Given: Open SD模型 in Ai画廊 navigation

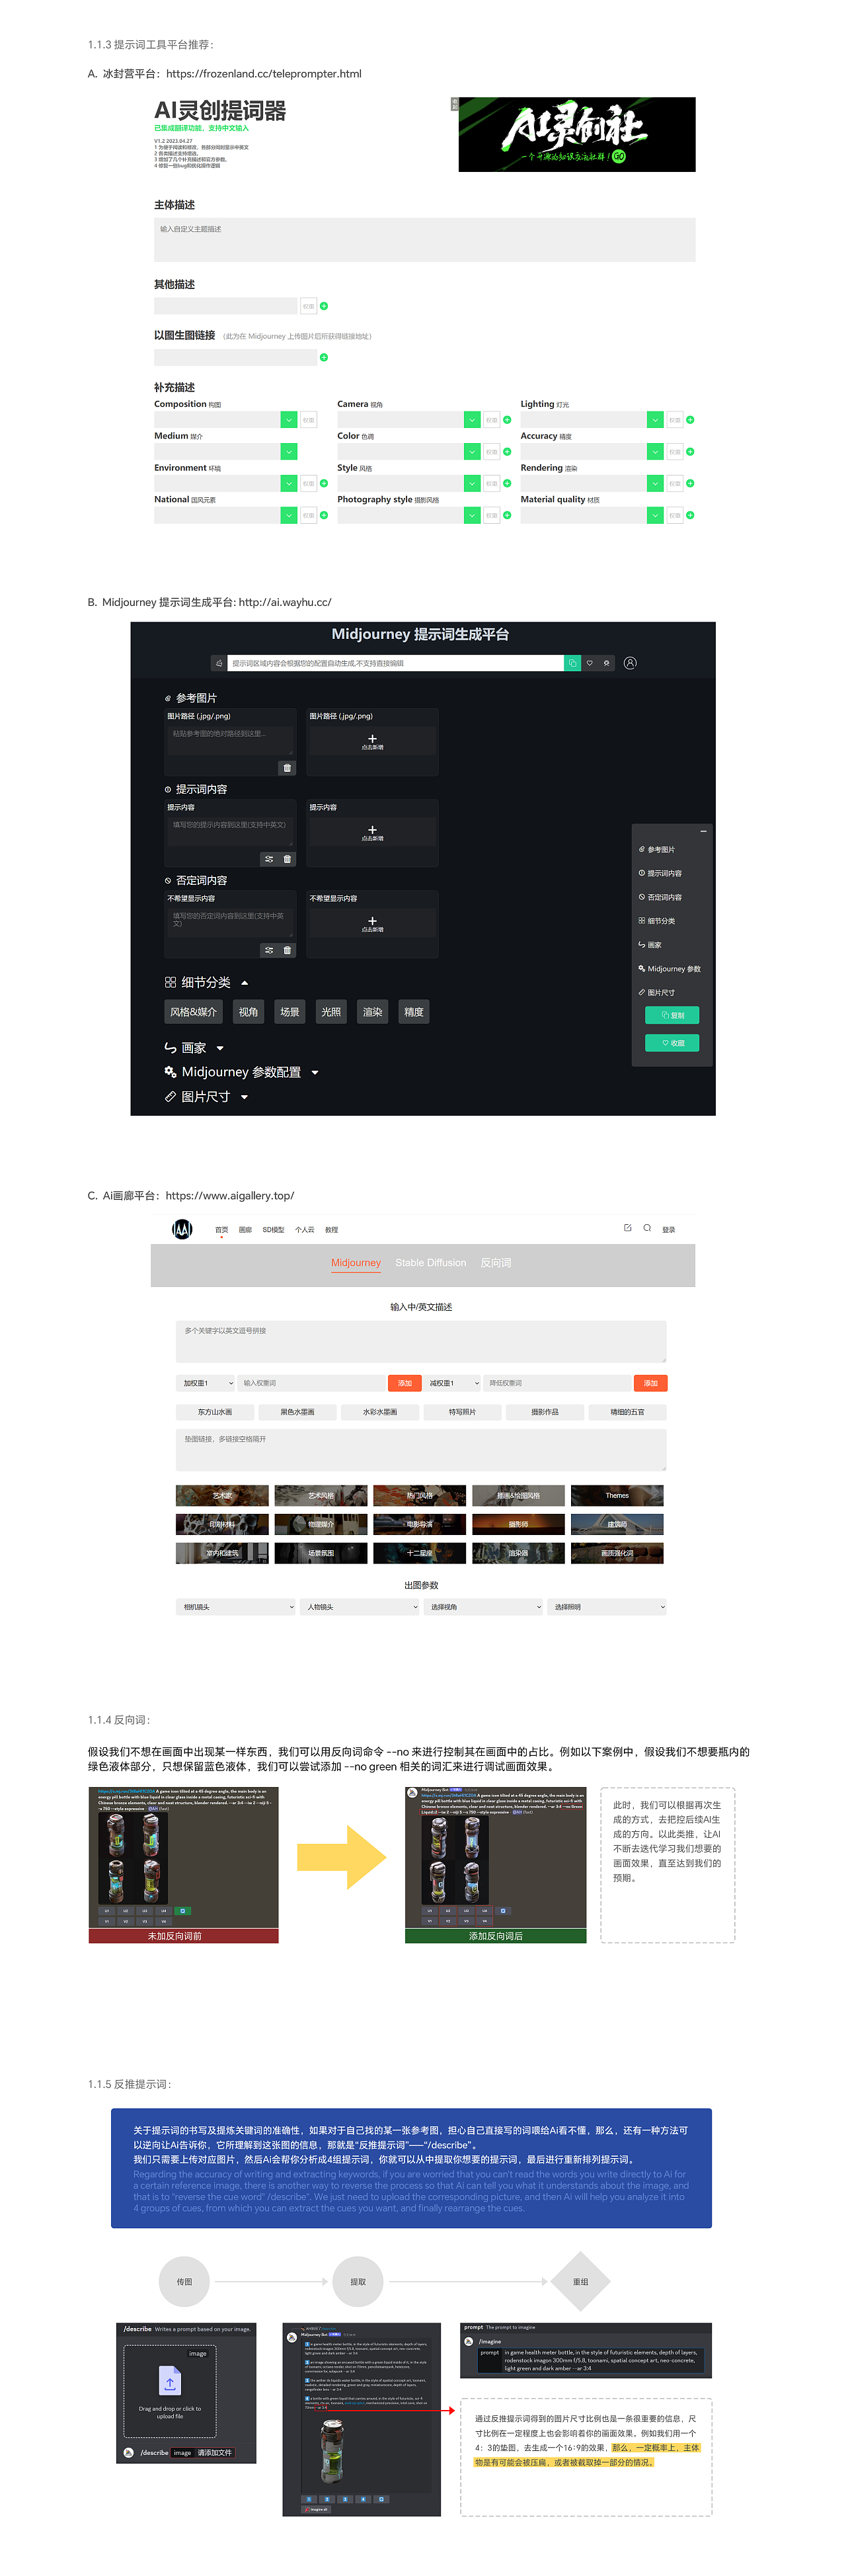Looking at the screenshot, I should (x=273, y=1230).
